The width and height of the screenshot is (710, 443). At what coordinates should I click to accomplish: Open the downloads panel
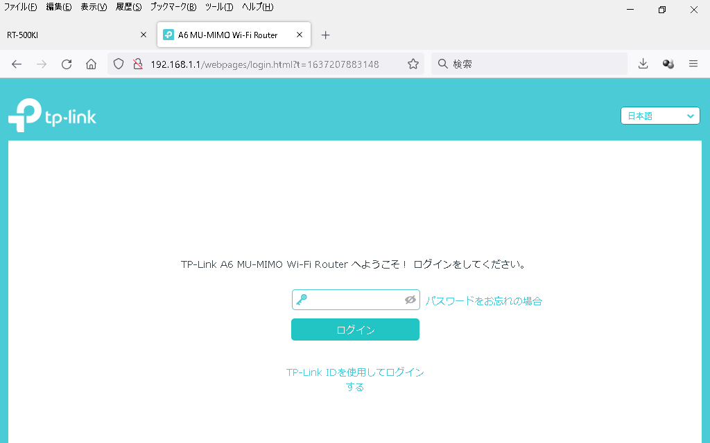coord(643,64)
